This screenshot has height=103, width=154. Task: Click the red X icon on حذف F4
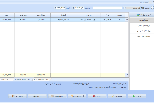(94, 96)
